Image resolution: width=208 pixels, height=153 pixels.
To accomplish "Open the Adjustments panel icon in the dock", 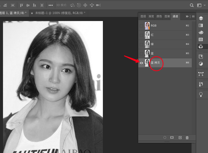I will pos(201,64).
